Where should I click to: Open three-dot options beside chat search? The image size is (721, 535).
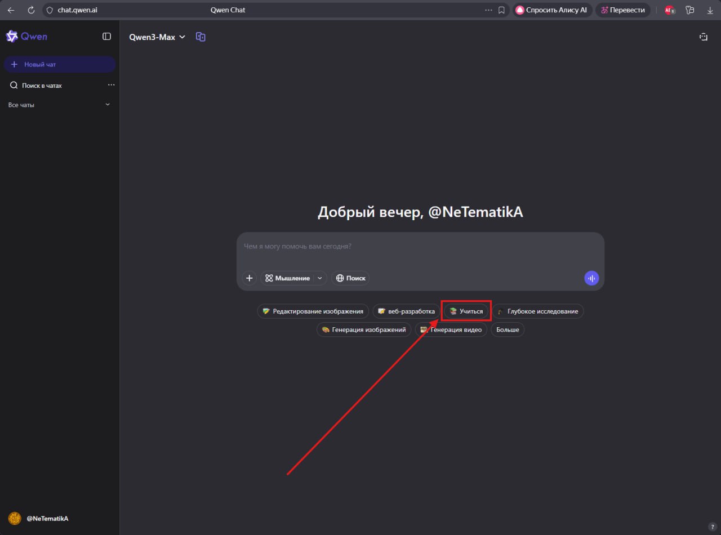tap(111, 85)
